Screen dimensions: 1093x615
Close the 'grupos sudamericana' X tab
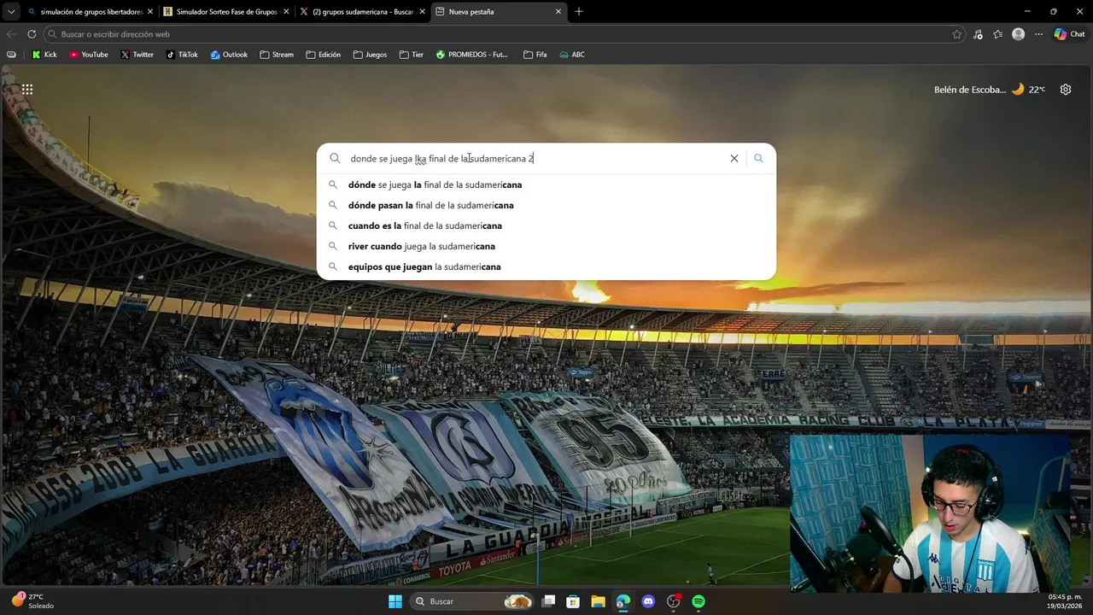(x=422, y=12)
